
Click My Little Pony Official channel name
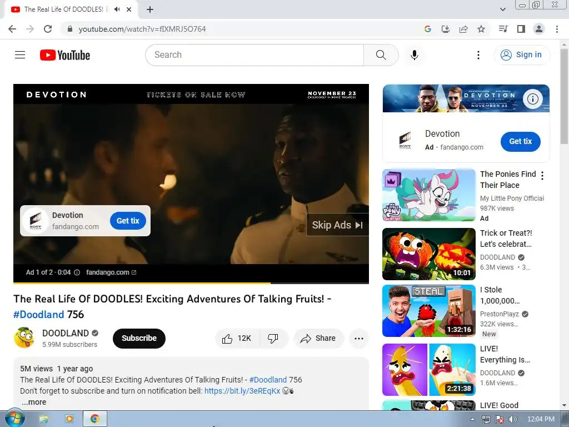(x=512, y=198)
